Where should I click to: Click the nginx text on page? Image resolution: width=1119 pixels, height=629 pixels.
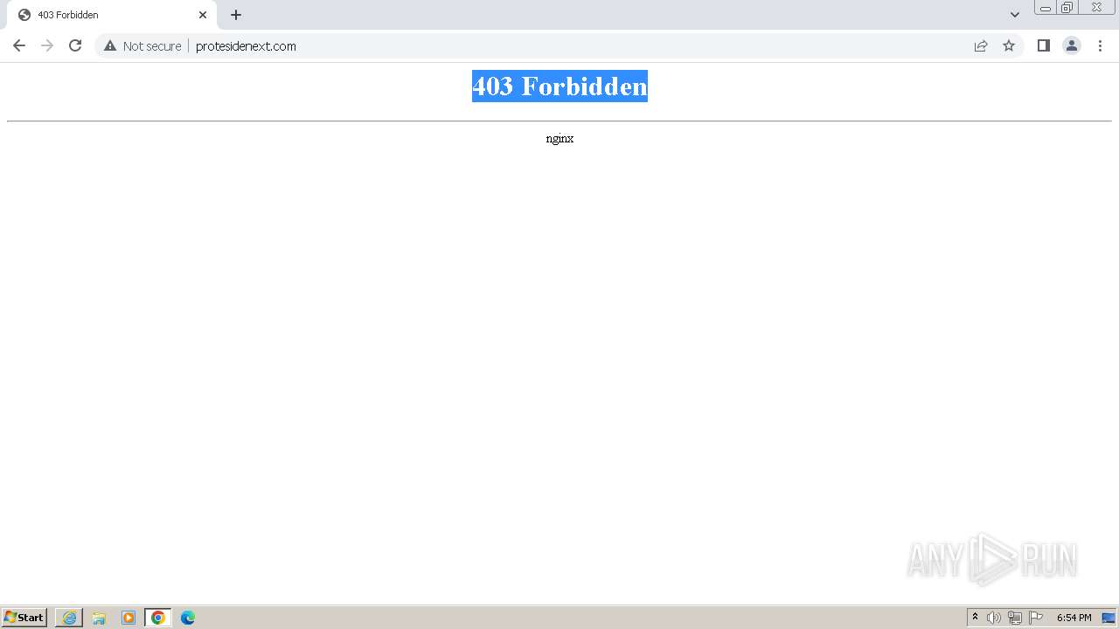tap(559, 138)
